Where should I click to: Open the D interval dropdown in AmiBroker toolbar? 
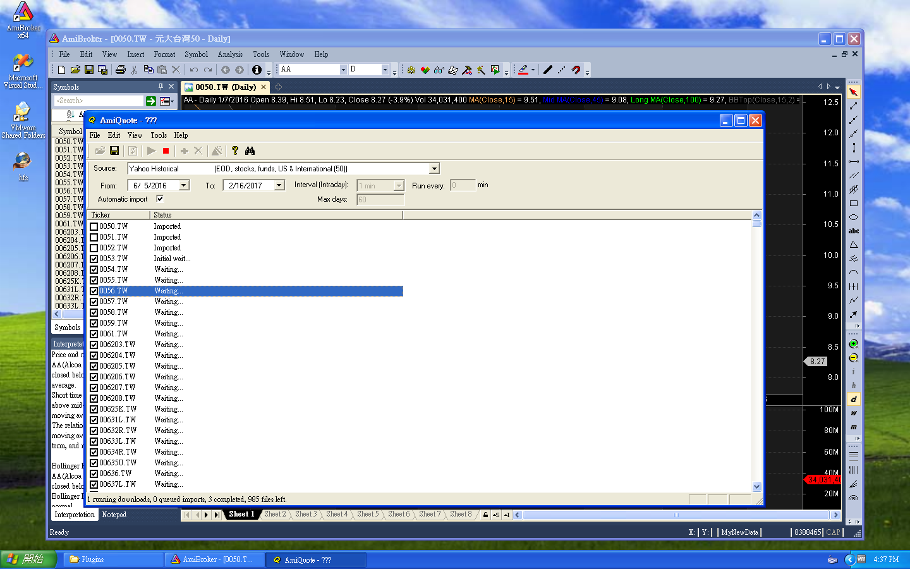pyautogui.click(x=385, y=70)
